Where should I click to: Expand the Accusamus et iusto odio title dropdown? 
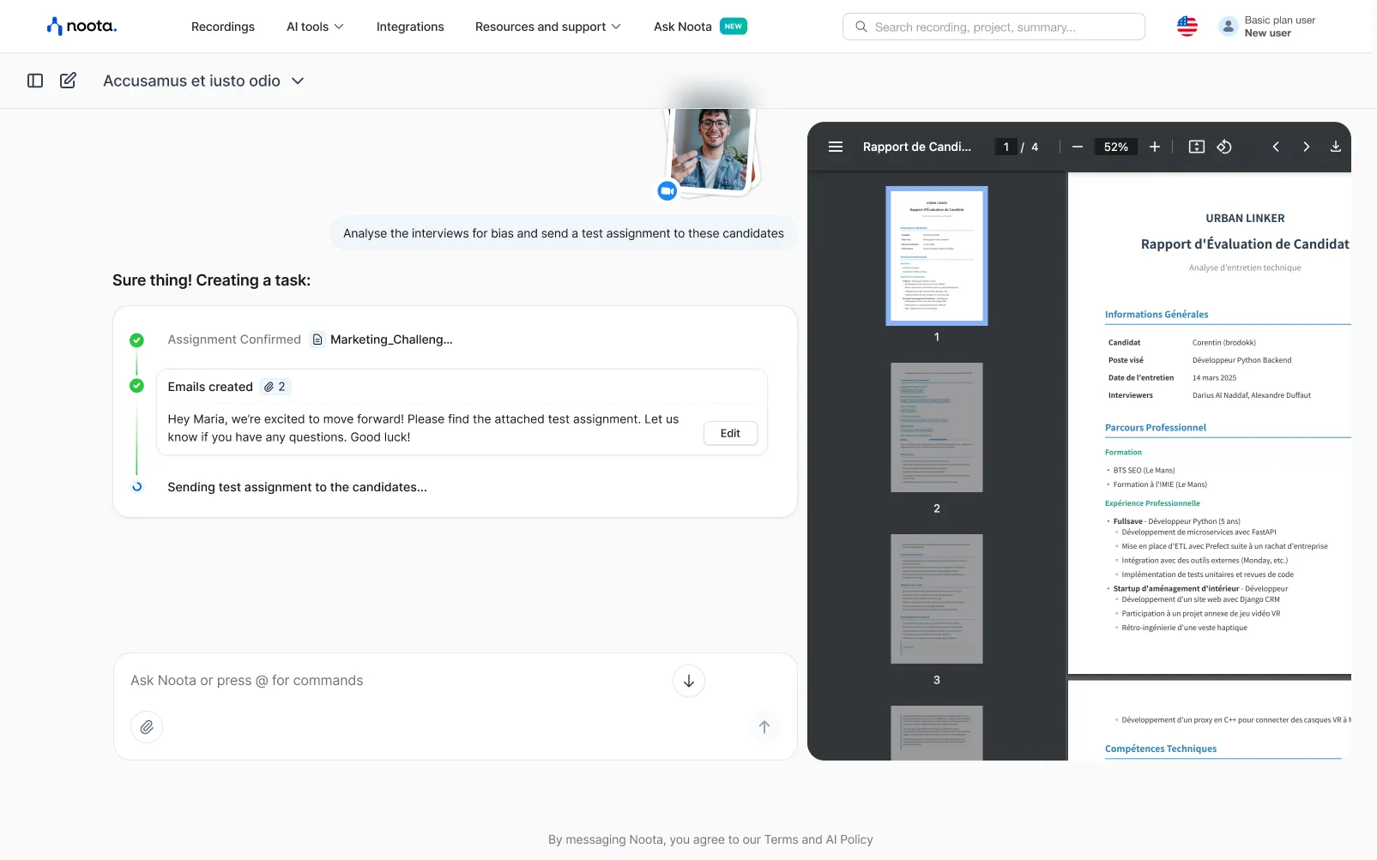coord(298,81)
